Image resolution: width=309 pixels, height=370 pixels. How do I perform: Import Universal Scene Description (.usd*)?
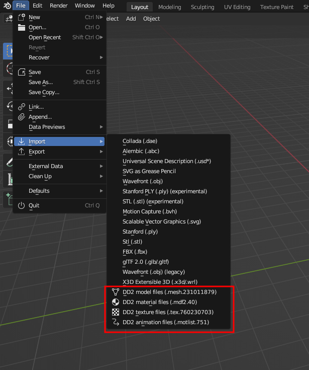tap(168, 161)
